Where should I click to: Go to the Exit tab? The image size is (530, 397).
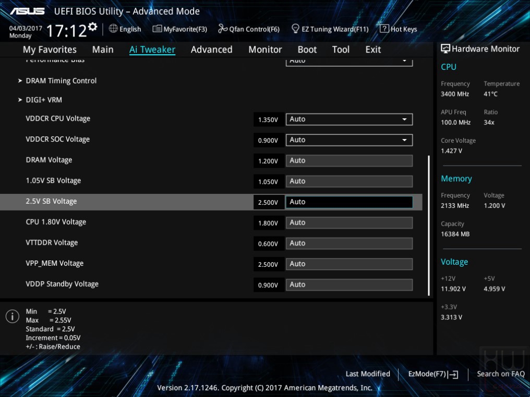tap(373, 49)
